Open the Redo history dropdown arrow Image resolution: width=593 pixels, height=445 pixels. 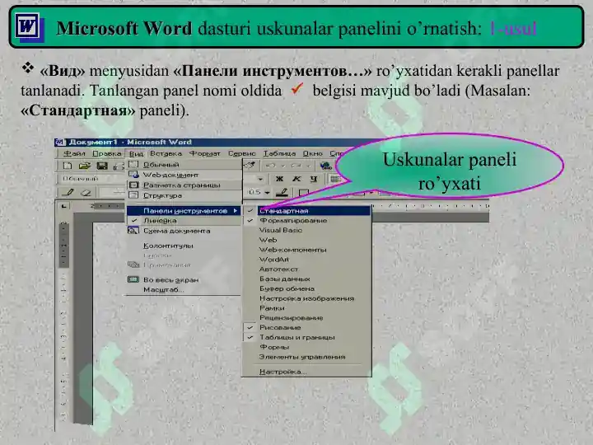(x=309, y=166)
